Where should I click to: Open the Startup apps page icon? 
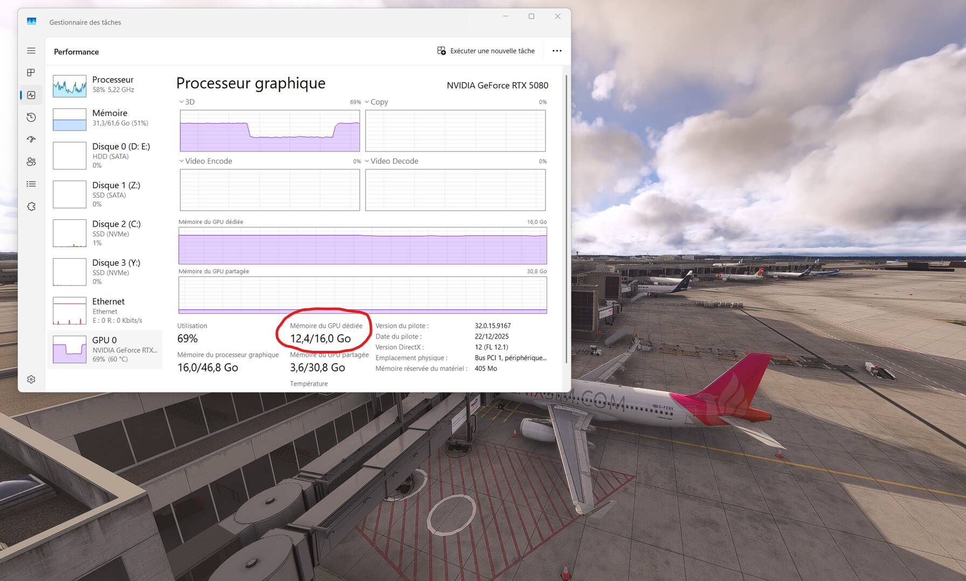coord(31,140)
